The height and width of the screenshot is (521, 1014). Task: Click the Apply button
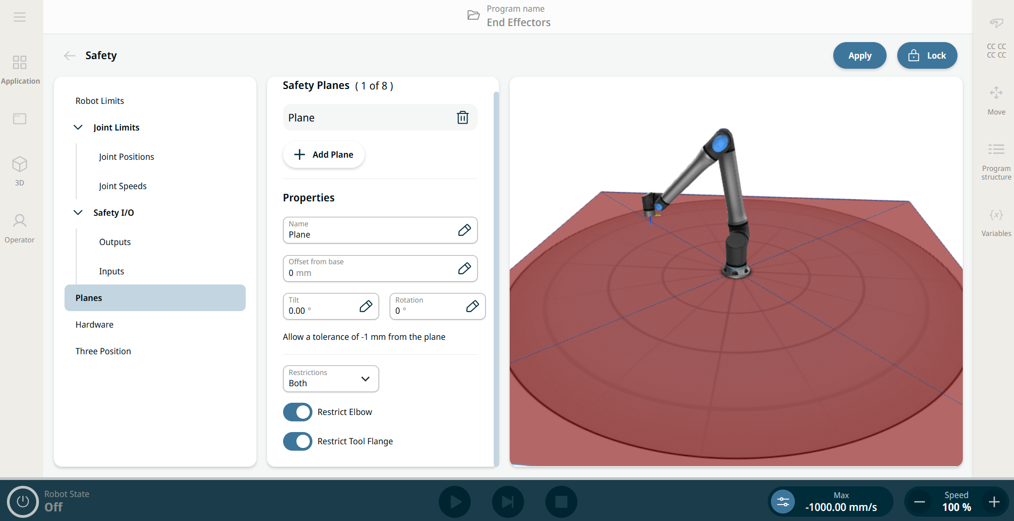pos(859,55)
